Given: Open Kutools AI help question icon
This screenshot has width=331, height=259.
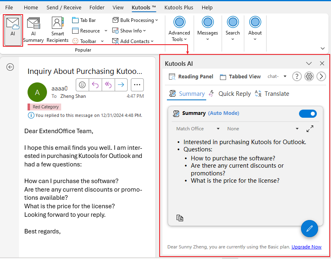Looking at the screenshot, I should (297, 76).
